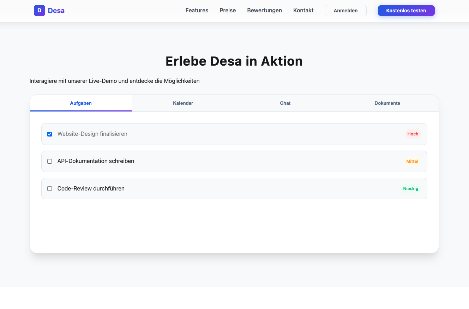Switch to the Kalender tab
This screenshot has height=309, width=469.
(x=183, y=103)
